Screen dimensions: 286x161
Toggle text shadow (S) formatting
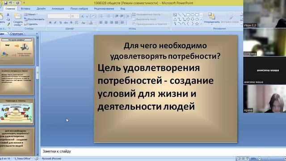pyautogui.click(x=71, y=23)
